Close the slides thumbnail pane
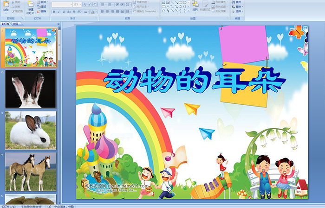This screenshot has width=325, height=208. coord(58,24)
